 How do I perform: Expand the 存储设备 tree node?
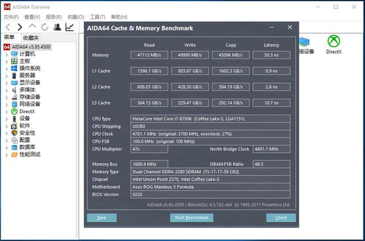click(x=6, y=97)
